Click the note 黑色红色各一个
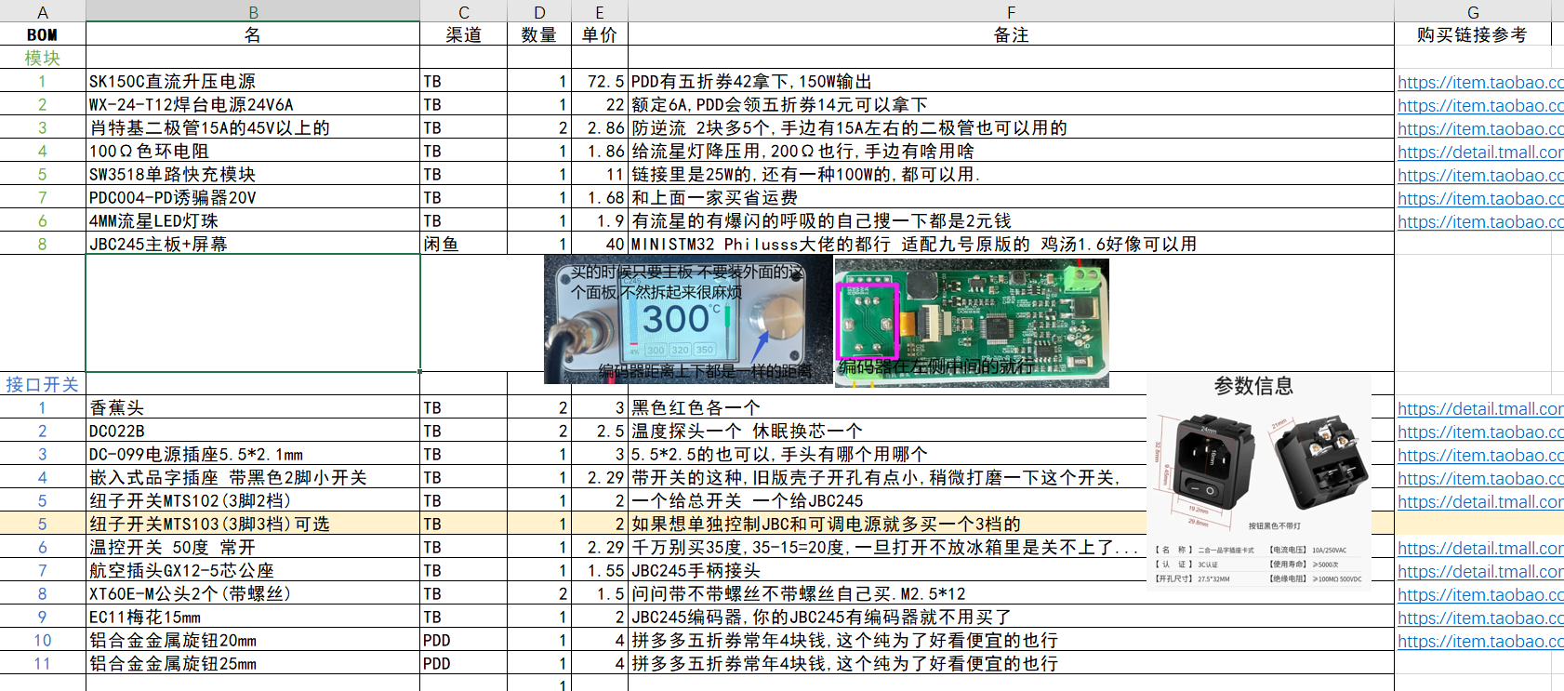Image resolution: width=1564 pixels, height=691 pixels. (696, 407)
